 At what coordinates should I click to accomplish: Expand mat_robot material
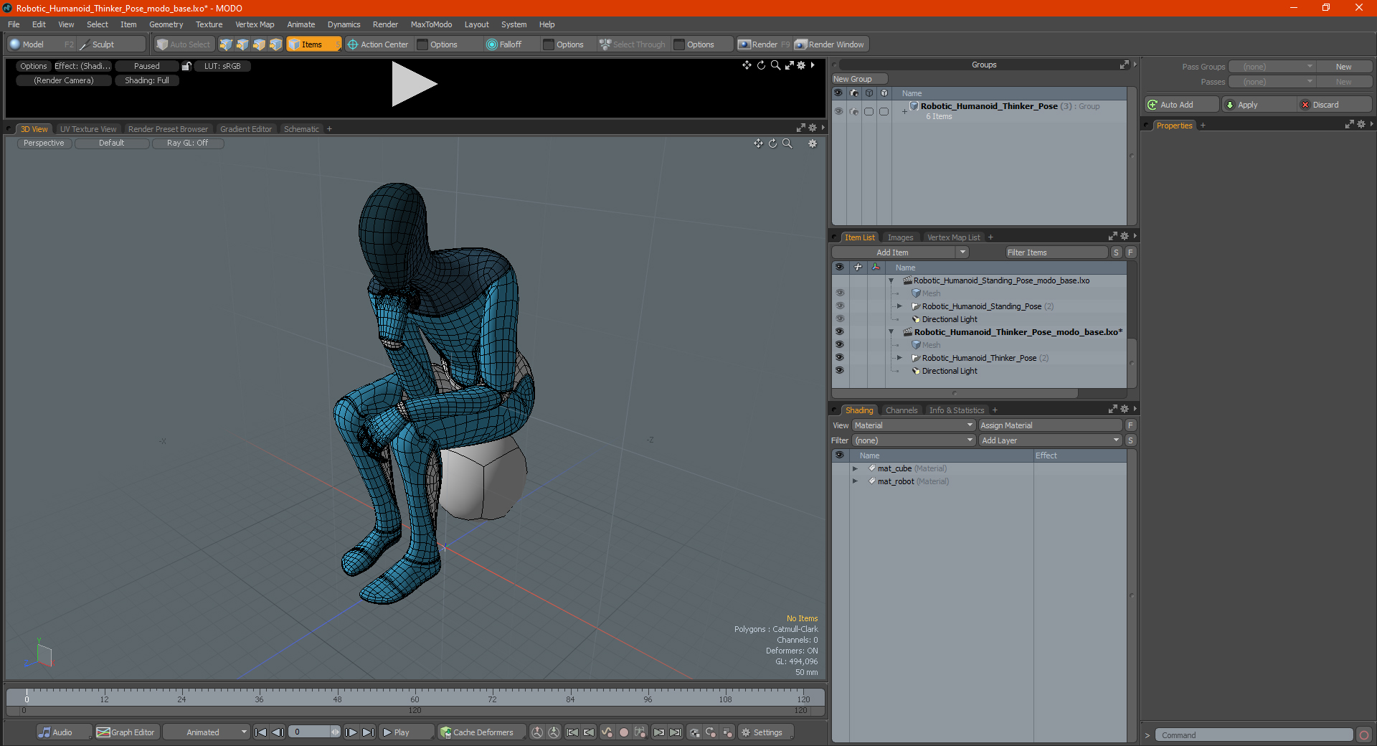855,481
